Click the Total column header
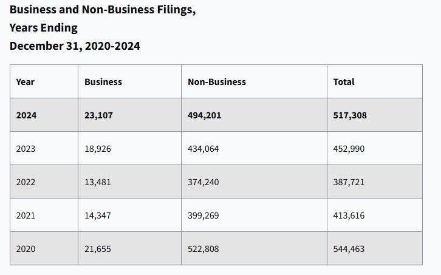This screenshot has height=275, width=441. 344,82
